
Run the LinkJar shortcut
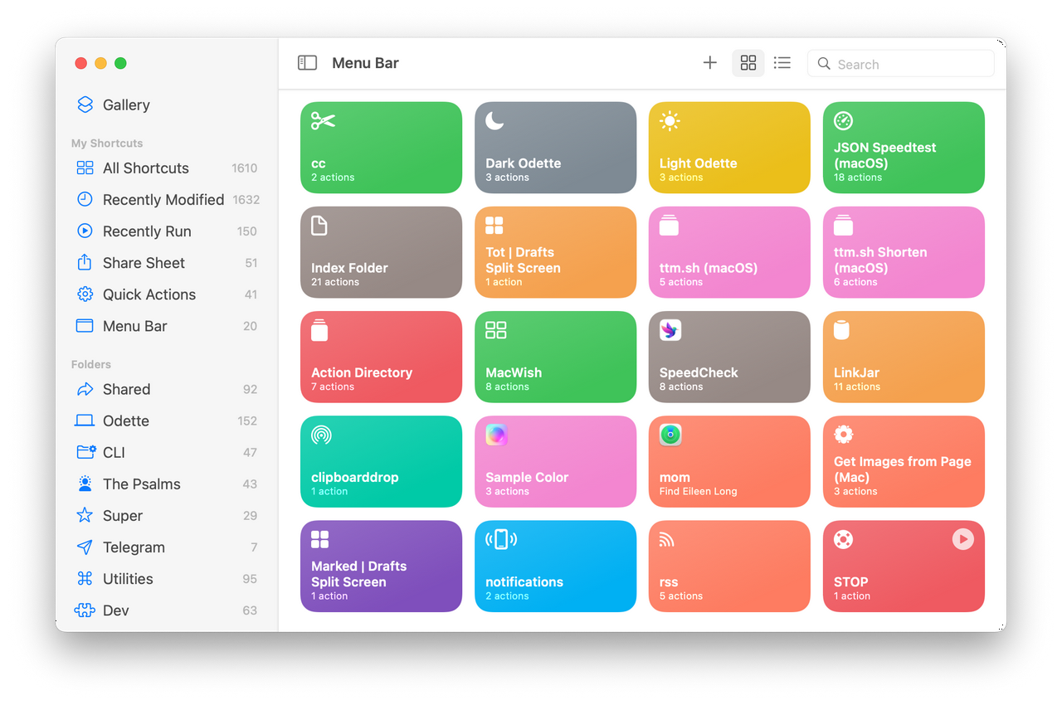(x=904, y=357)
